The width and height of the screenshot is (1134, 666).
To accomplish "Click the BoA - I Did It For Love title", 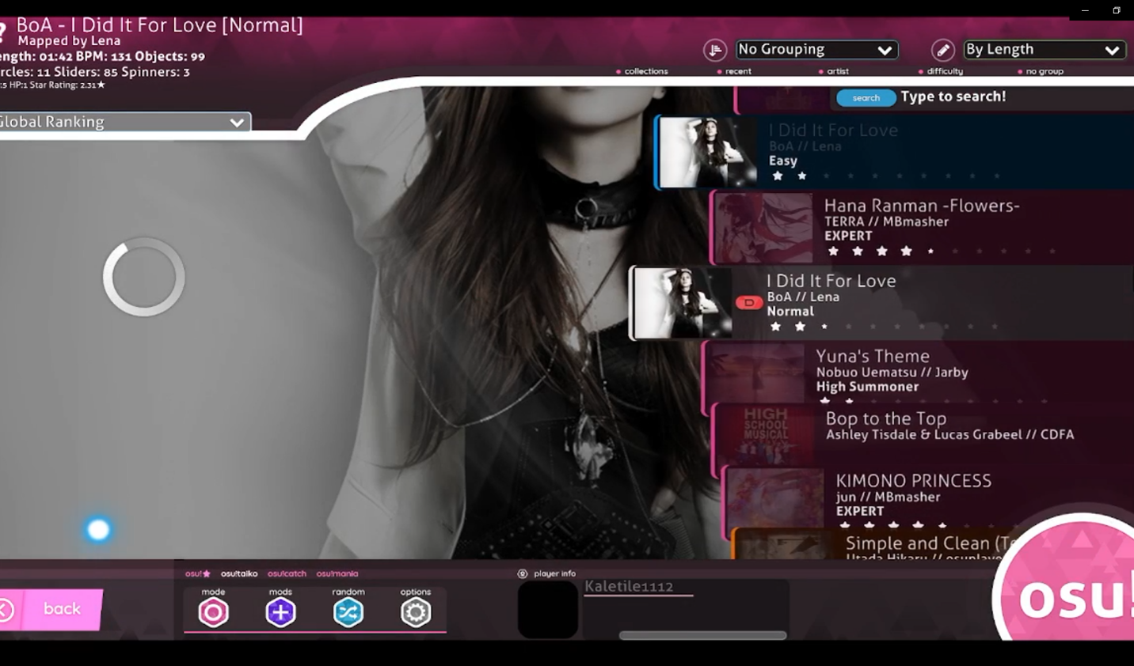I will 159,25.
